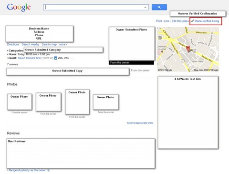This screenshot has height=174, width=229.
Task: Click the bus transit icon
Action: (55, 58)
